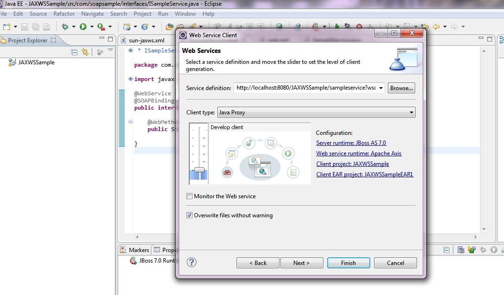Click the Finish button

coord(348,263)
